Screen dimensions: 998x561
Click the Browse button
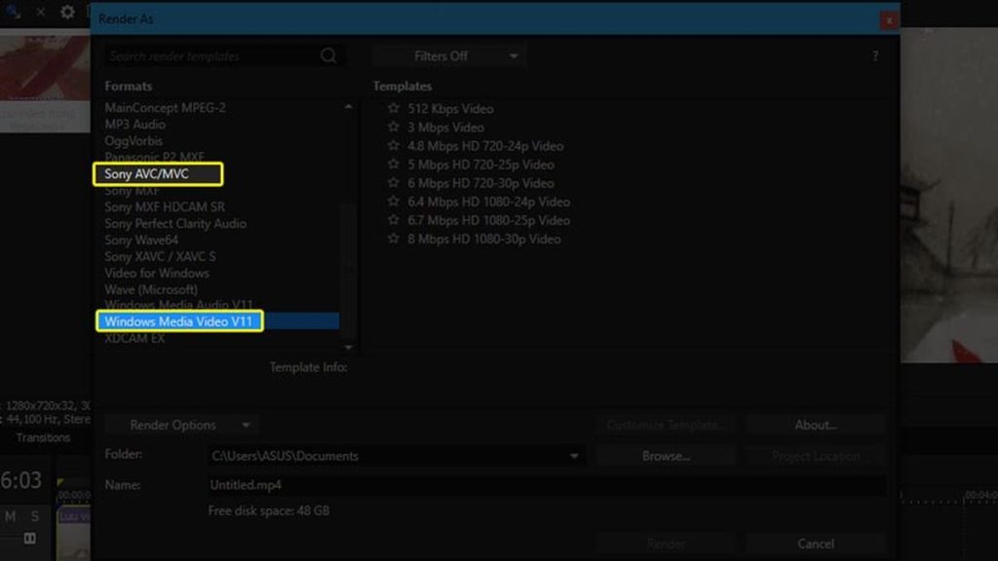coord(666,455)
